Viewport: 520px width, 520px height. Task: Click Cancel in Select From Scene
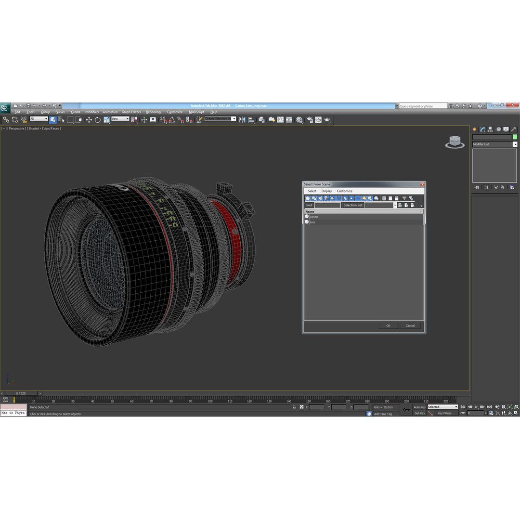pos(410,325)
